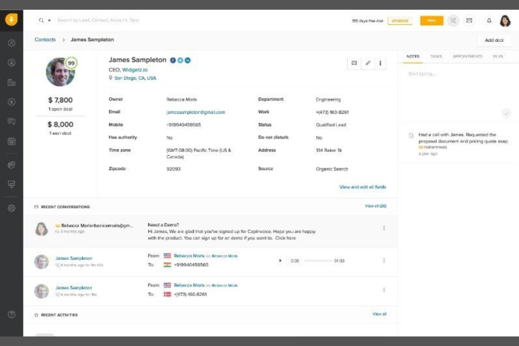Click the notifications bell icon
Screen dimensions: 519x346
click(488, 21)
